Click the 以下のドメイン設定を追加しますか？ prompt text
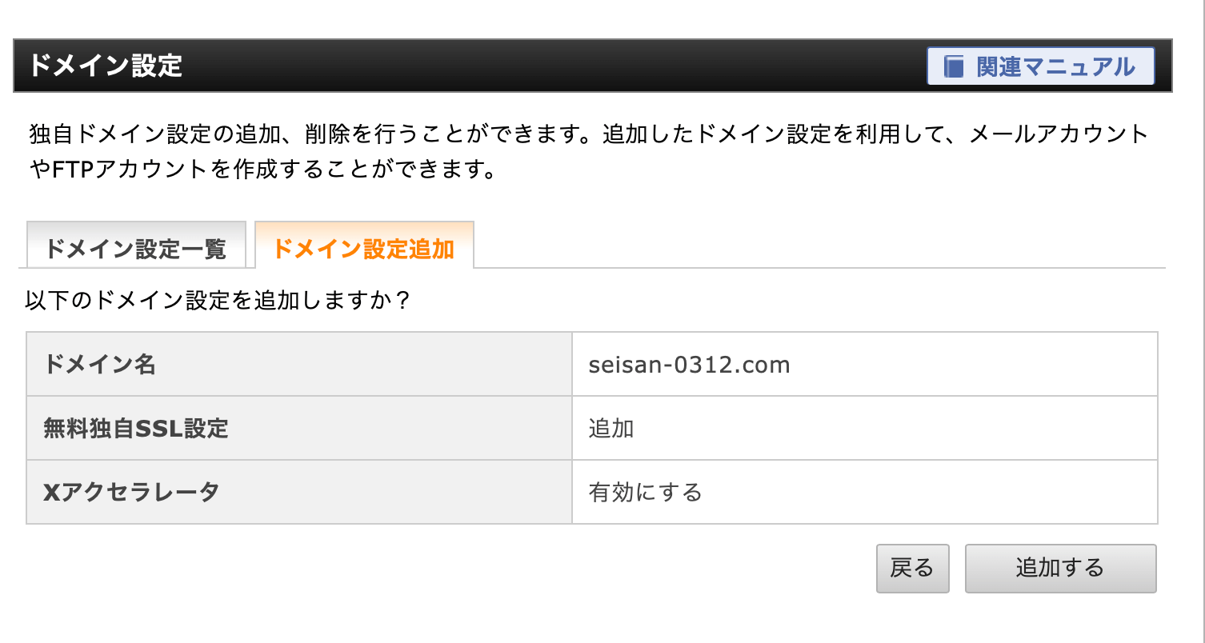 tap(218, 301)
